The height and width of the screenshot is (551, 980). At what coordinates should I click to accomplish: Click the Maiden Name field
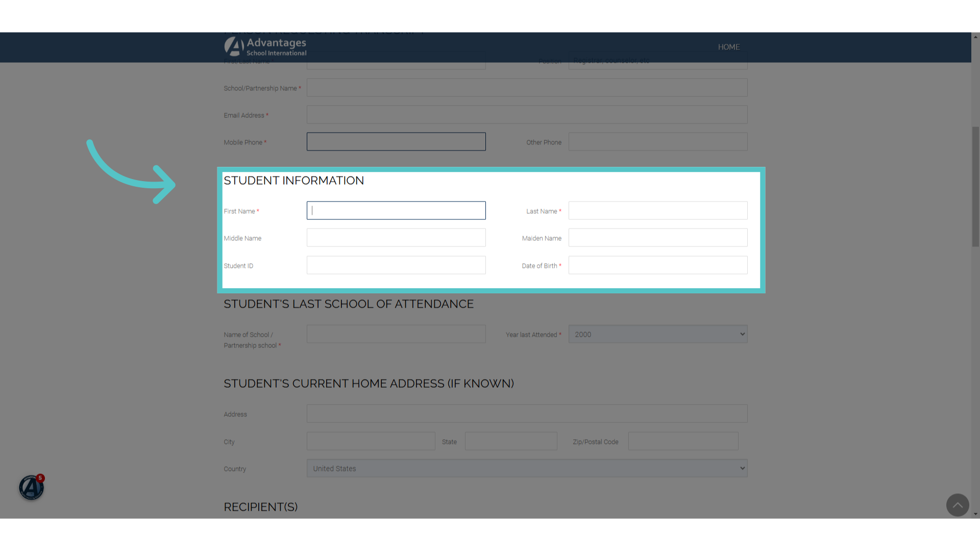tap(658, 238)
